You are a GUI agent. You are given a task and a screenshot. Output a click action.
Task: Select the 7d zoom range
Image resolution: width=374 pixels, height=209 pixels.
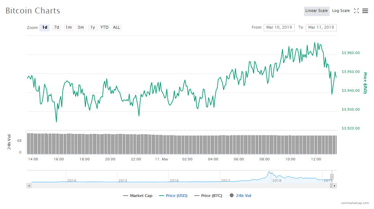click(56, 28)
